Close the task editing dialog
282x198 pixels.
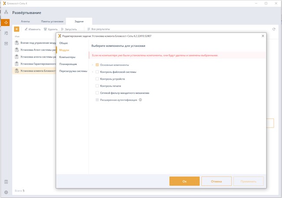coord(263,36)
